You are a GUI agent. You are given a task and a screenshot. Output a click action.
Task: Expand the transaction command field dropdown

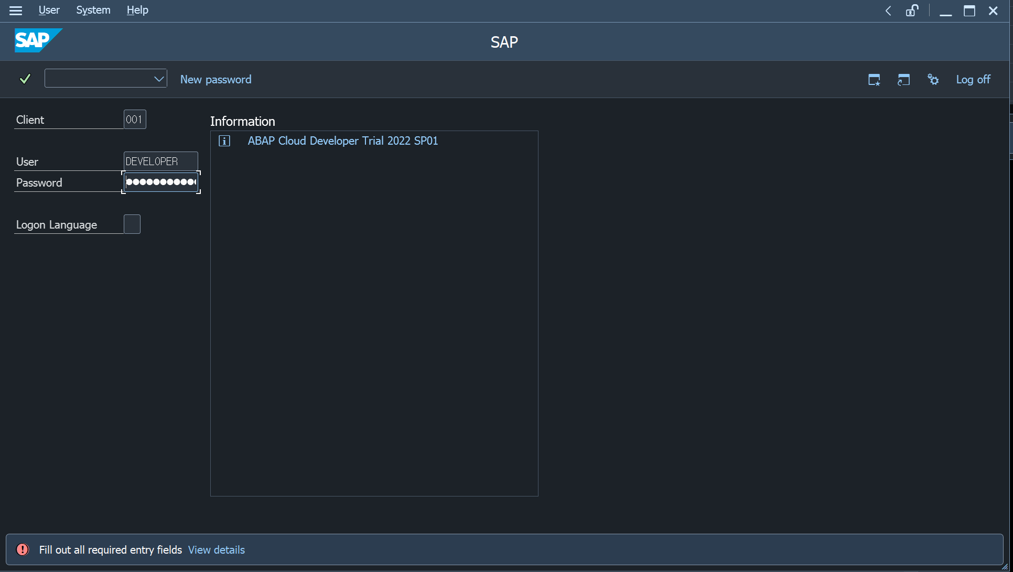point(159,79)
